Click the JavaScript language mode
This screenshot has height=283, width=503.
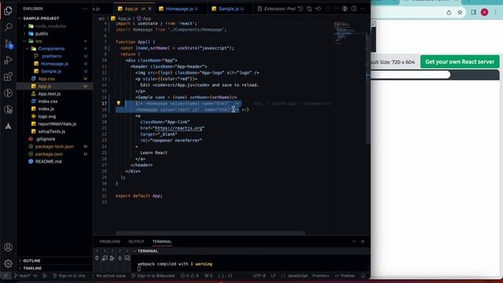(297, 276)
